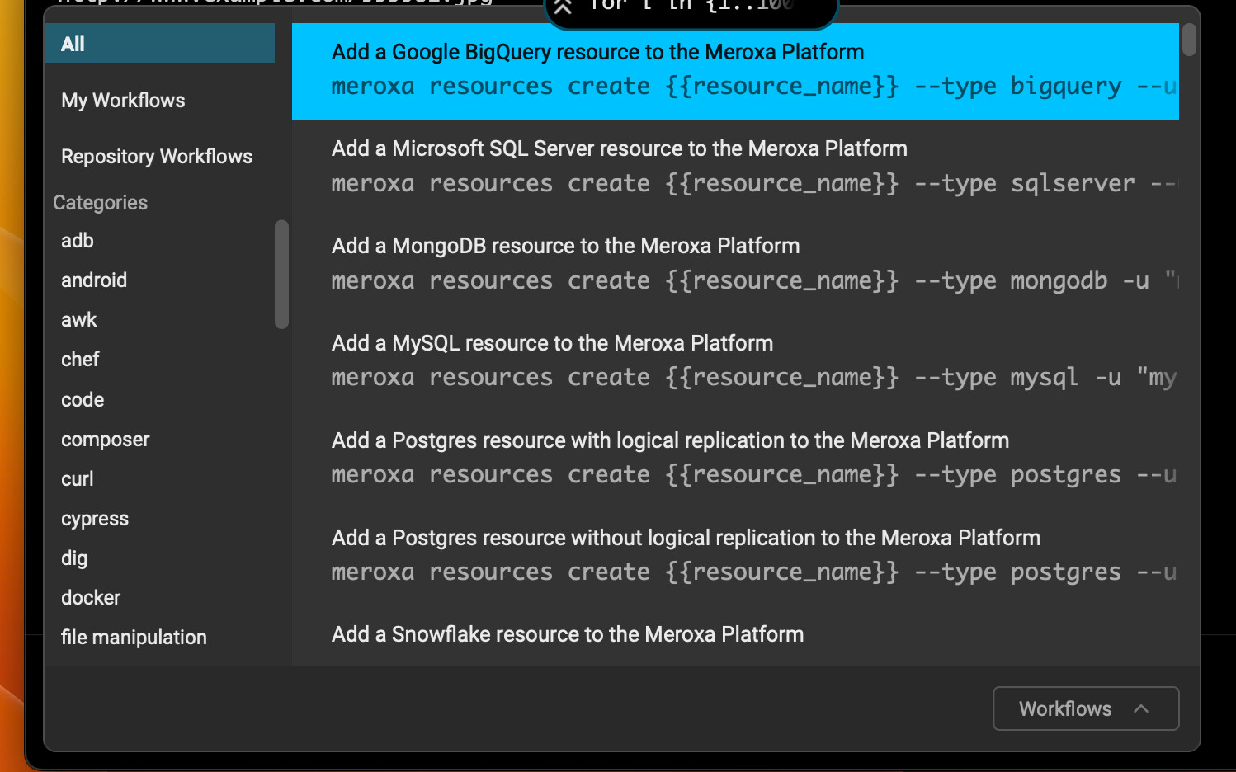Select Postgres with logical replication workflow
Image resolution: width=1236 pixels, height=772 pixels.
[734, 458]
